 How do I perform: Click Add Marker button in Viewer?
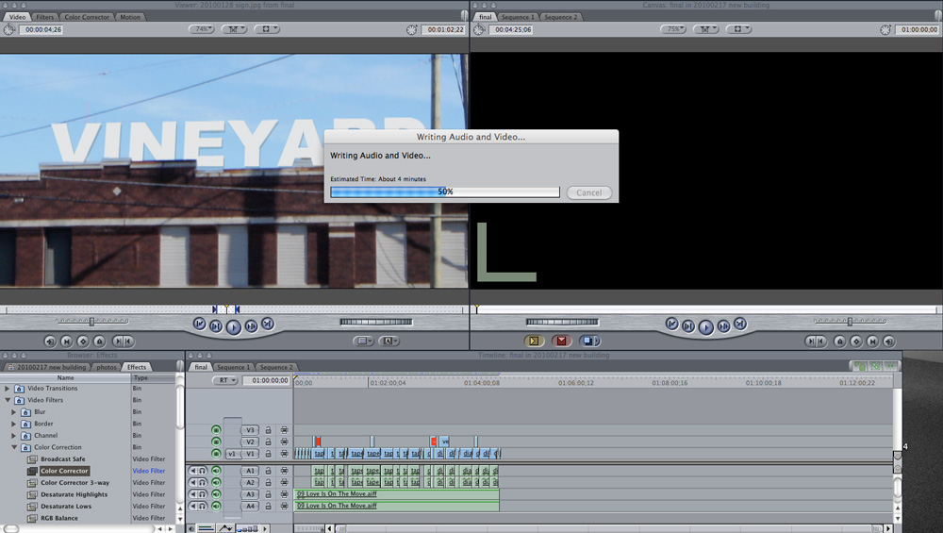[99, 341]
